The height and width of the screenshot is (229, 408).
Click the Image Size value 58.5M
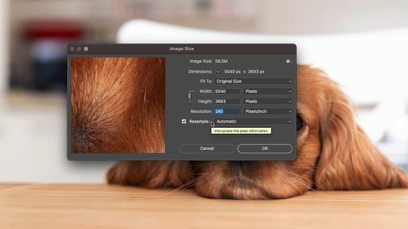point(221,61)
